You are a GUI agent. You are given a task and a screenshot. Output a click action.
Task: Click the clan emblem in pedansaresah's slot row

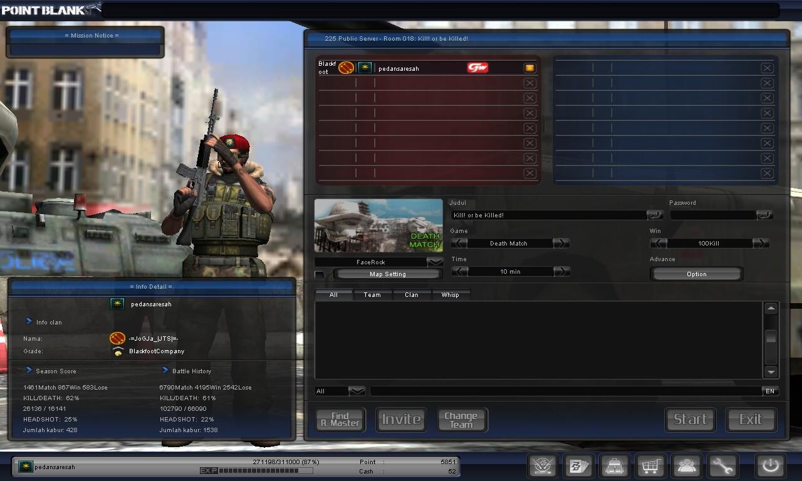point(346,68)
